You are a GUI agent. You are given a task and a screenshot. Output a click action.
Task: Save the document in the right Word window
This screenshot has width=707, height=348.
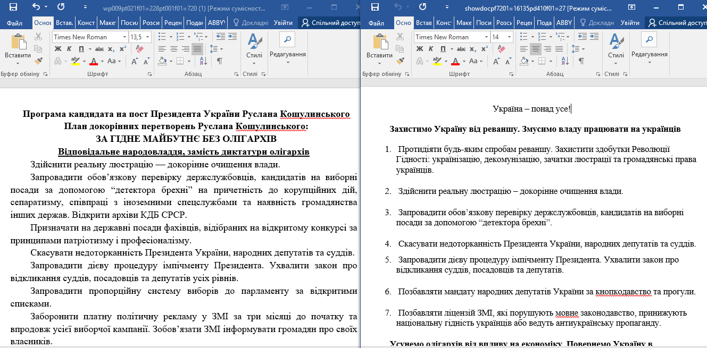click(x=375, y=7)
